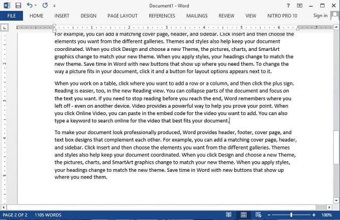Click the Sign in link
Viewport: 340px width, 220px height.
tap(320, 15)
